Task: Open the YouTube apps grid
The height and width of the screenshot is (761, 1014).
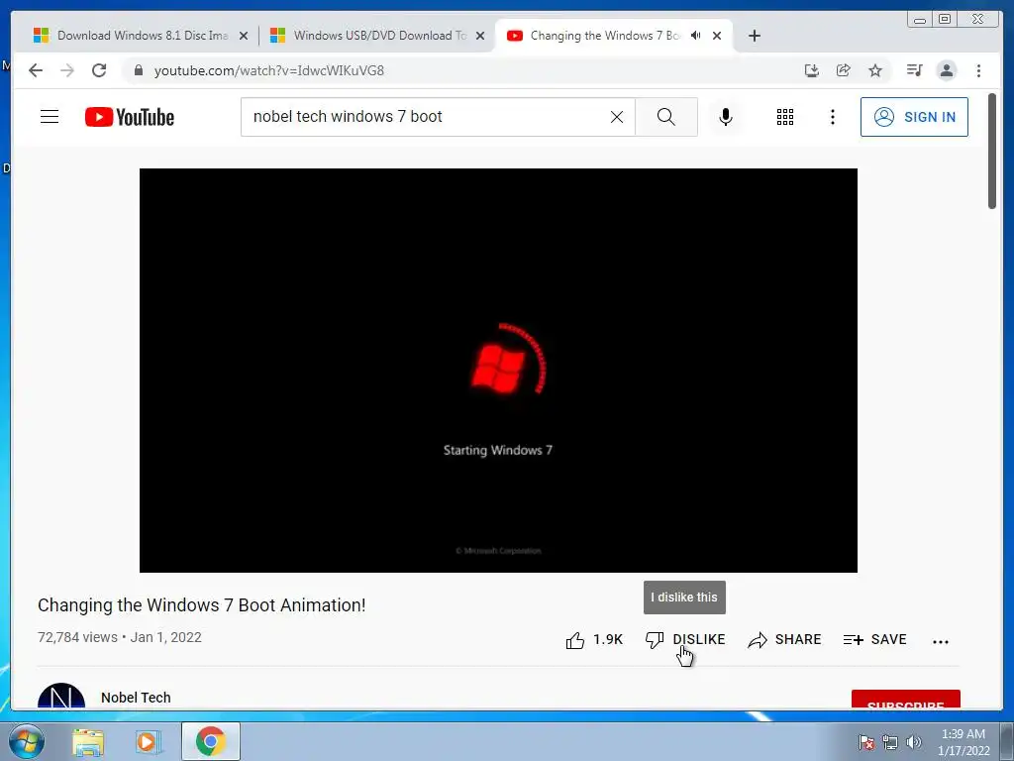Action: (785, 117)
